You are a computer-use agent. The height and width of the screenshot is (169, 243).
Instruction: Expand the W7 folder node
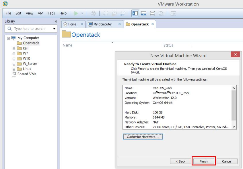point(14,54)
